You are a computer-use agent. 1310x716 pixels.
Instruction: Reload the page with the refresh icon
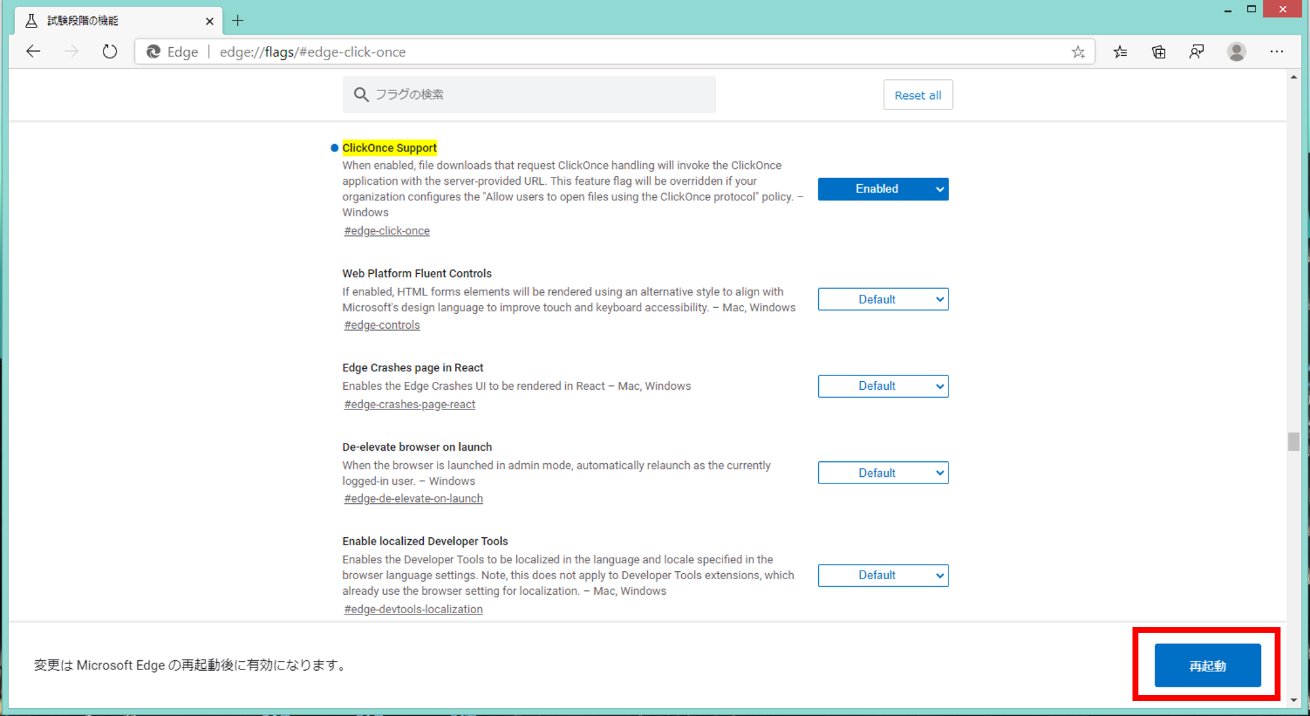point(109,52)
